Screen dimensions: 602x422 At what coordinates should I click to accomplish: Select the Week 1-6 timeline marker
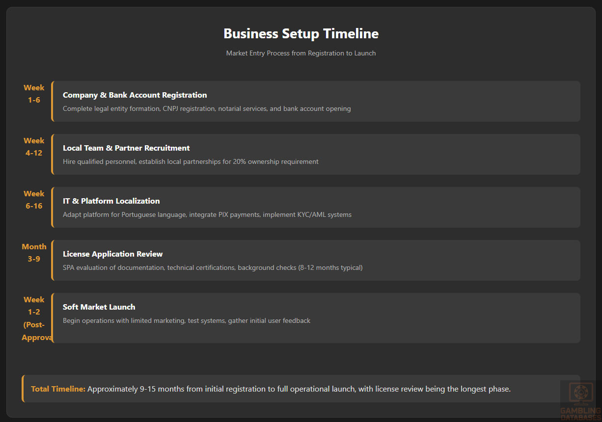click(x=34, y=94)
